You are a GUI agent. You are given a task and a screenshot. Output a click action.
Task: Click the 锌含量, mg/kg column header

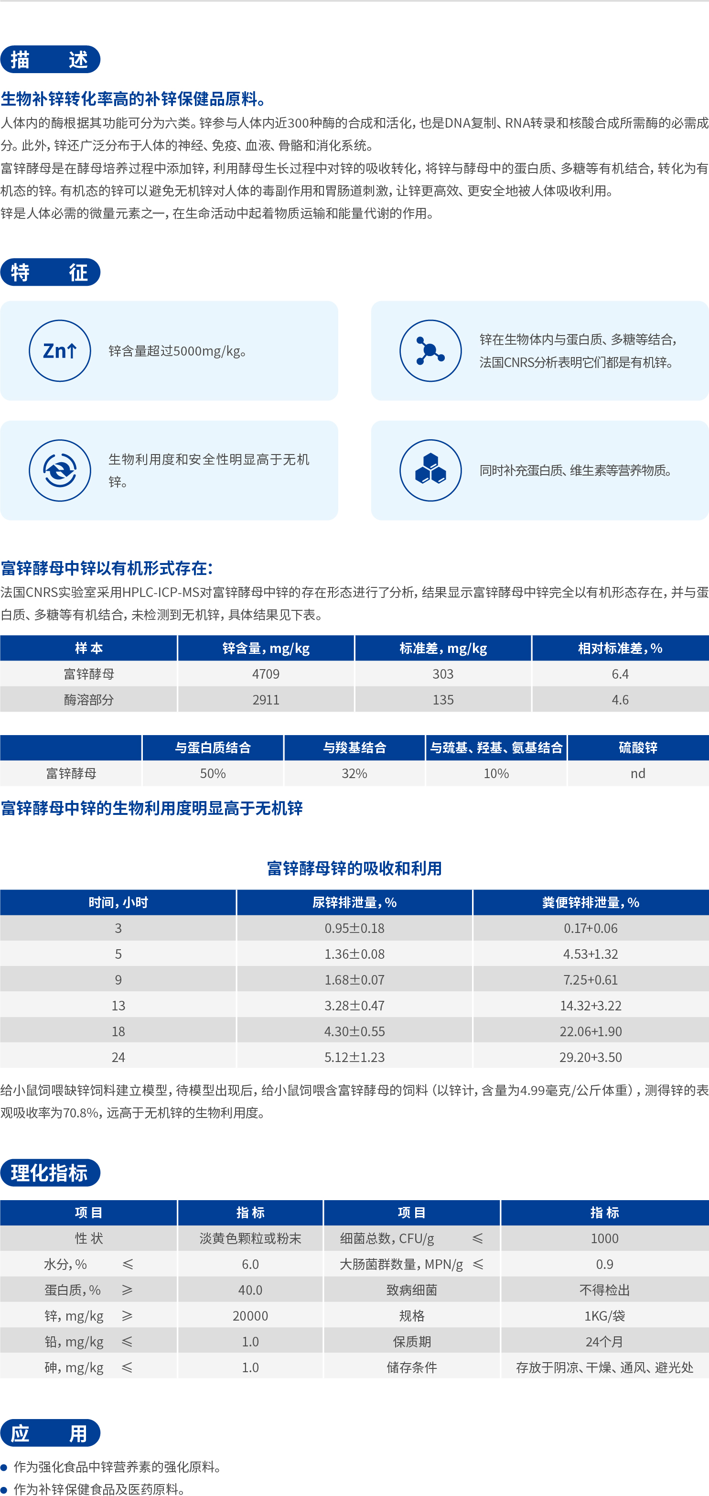coord(266,648)
